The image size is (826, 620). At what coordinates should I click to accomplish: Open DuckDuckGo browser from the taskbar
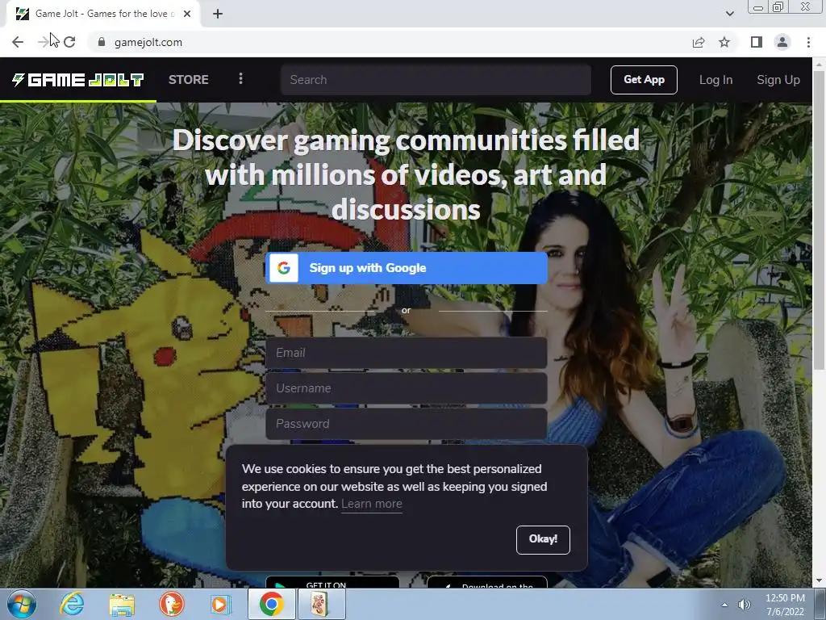pyautogui.click(x=171, y=604)
